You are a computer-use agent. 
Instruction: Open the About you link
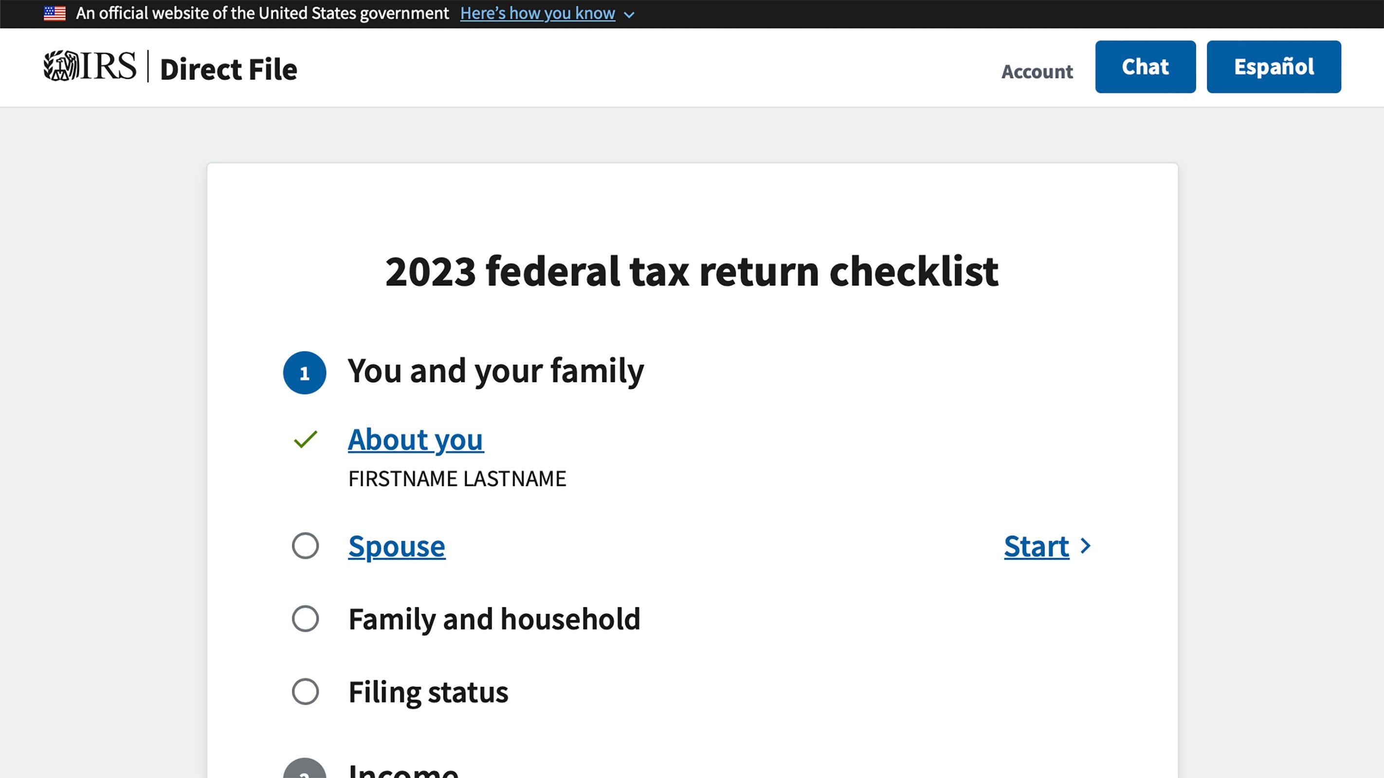click(415, 439)
